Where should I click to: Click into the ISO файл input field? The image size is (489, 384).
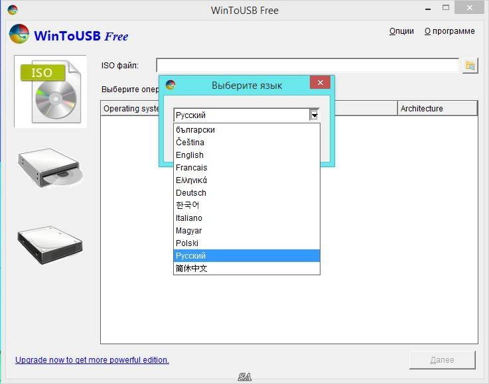(307, 66)
